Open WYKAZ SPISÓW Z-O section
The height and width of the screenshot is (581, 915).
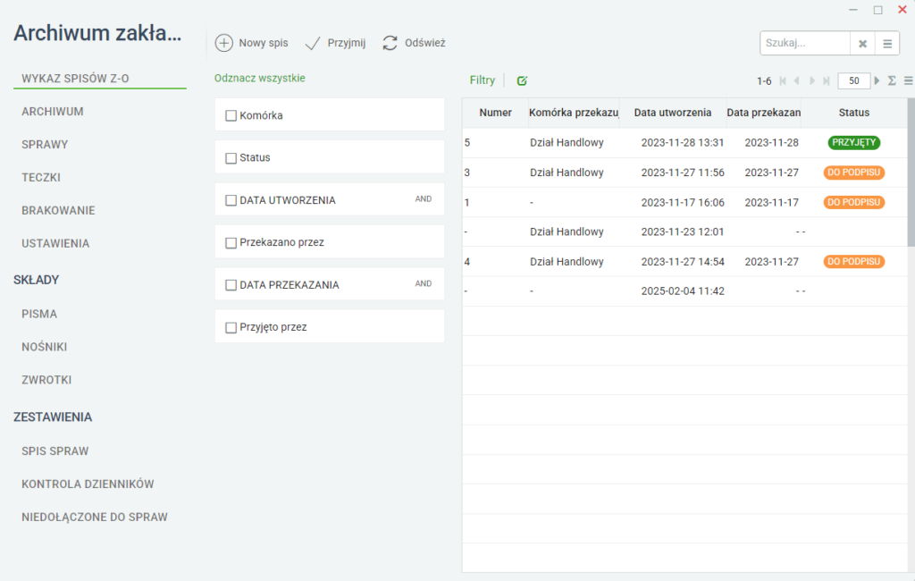75,79
